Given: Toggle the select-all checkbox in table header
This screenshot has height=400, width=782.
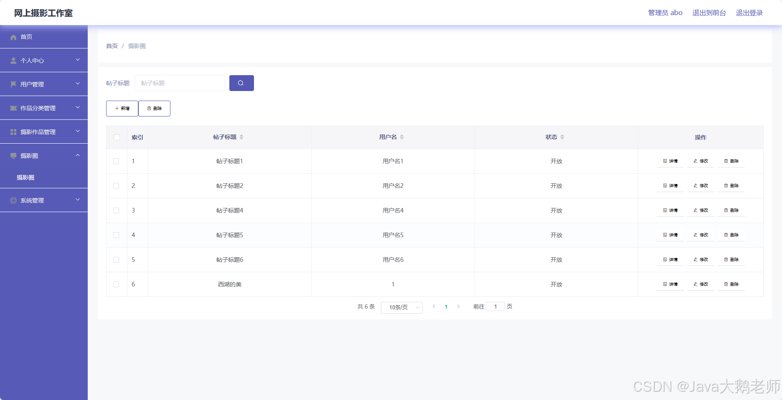Looking at the screenshot, I should [x=117, y=137].
